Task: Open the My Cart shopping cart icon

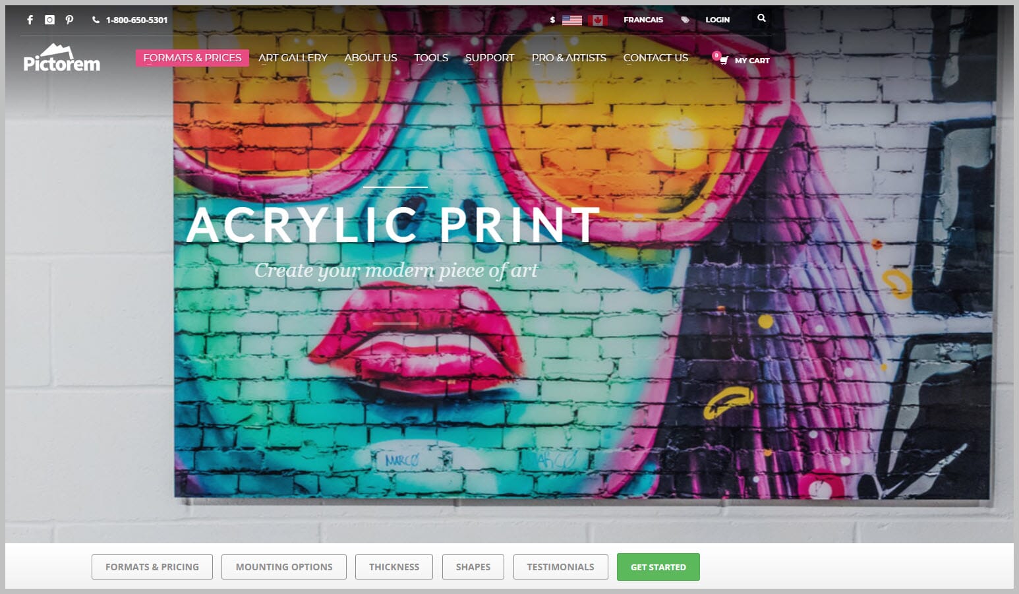Action: 724,61
